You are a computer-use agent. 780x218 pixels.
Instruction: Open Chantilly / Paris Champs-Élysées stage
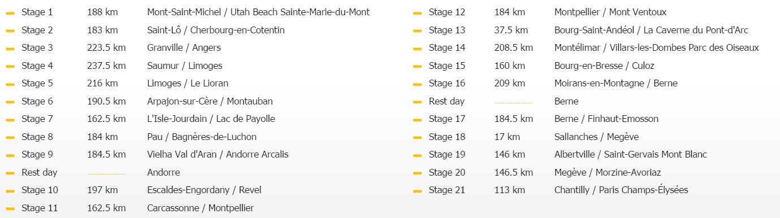click(x=621, y=190)
